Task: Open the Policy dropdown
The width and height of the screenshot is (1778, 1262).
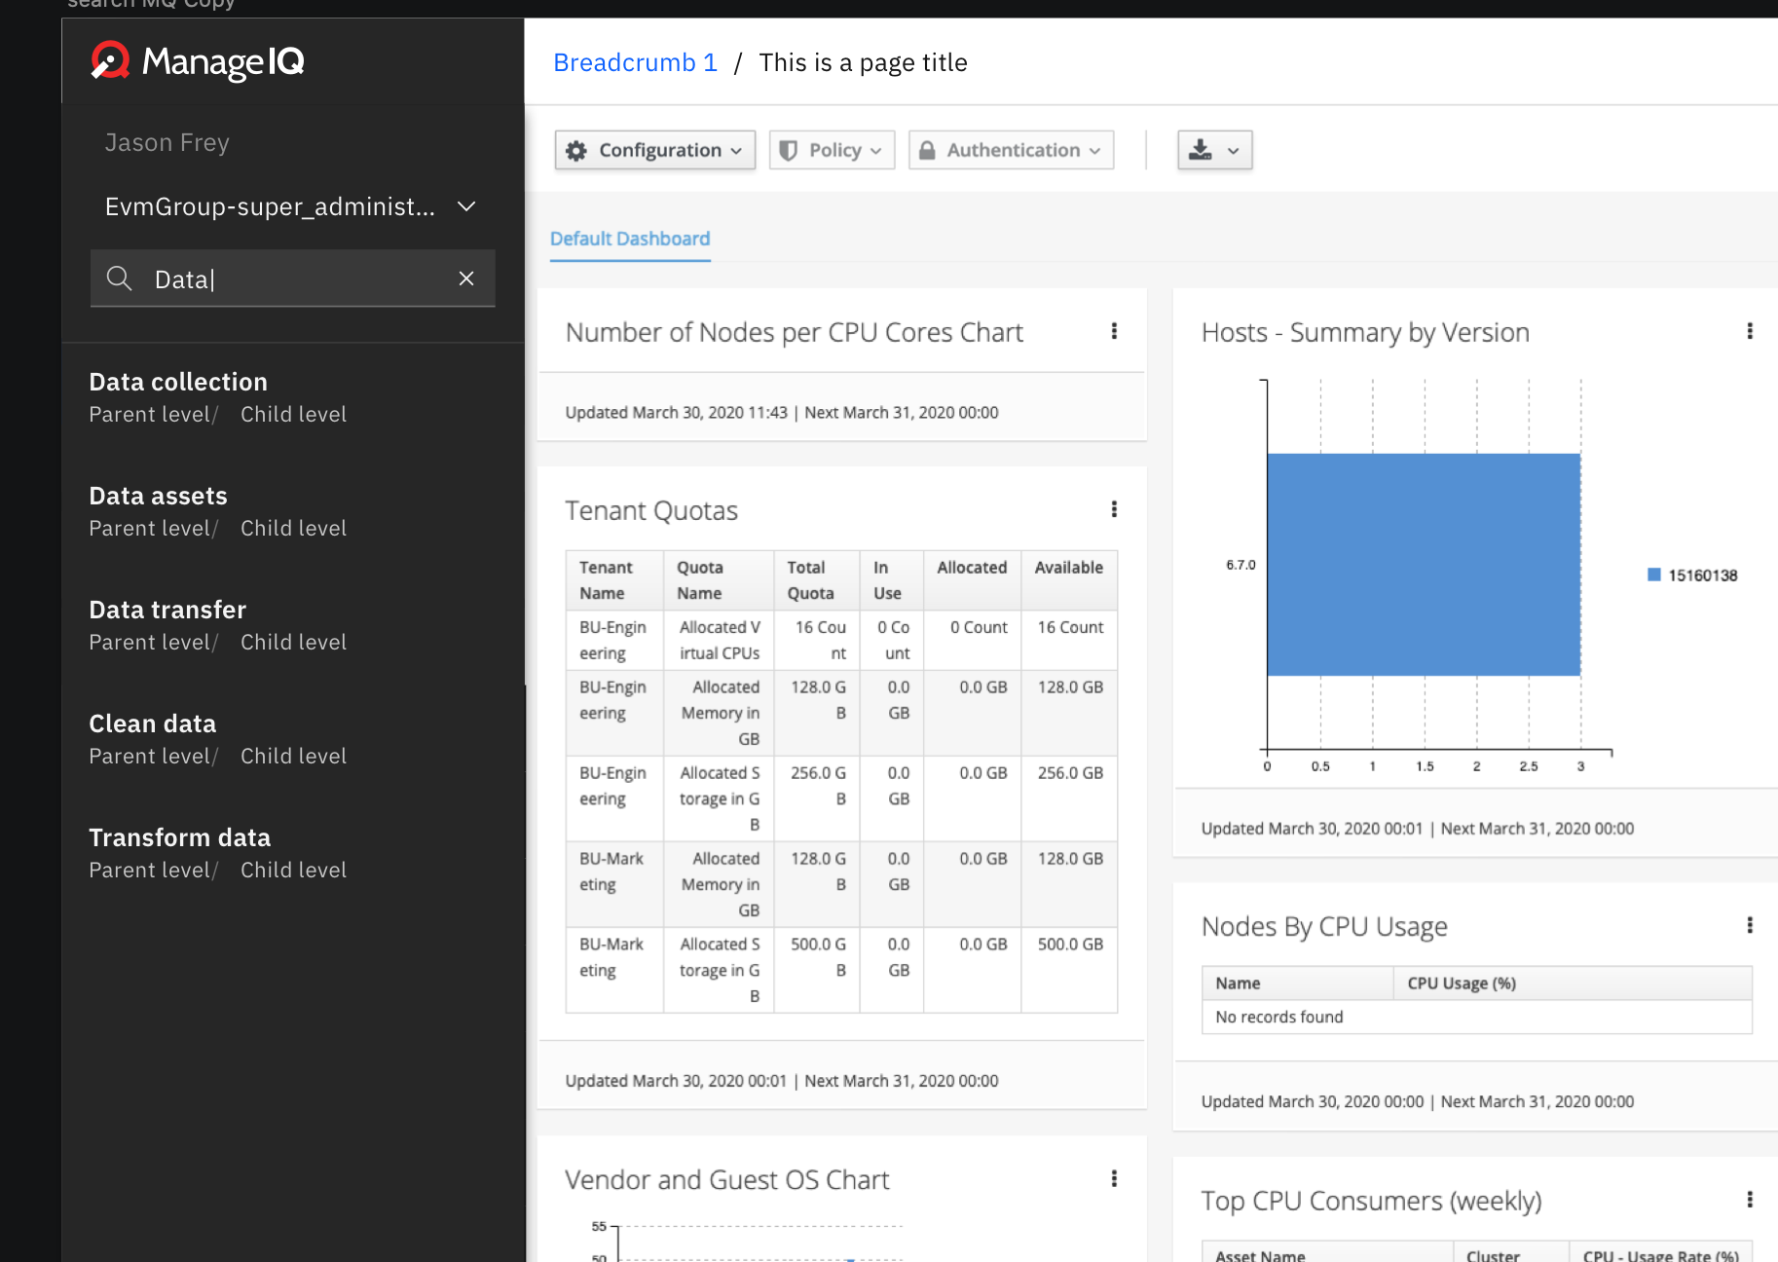Action: point(832,150)
